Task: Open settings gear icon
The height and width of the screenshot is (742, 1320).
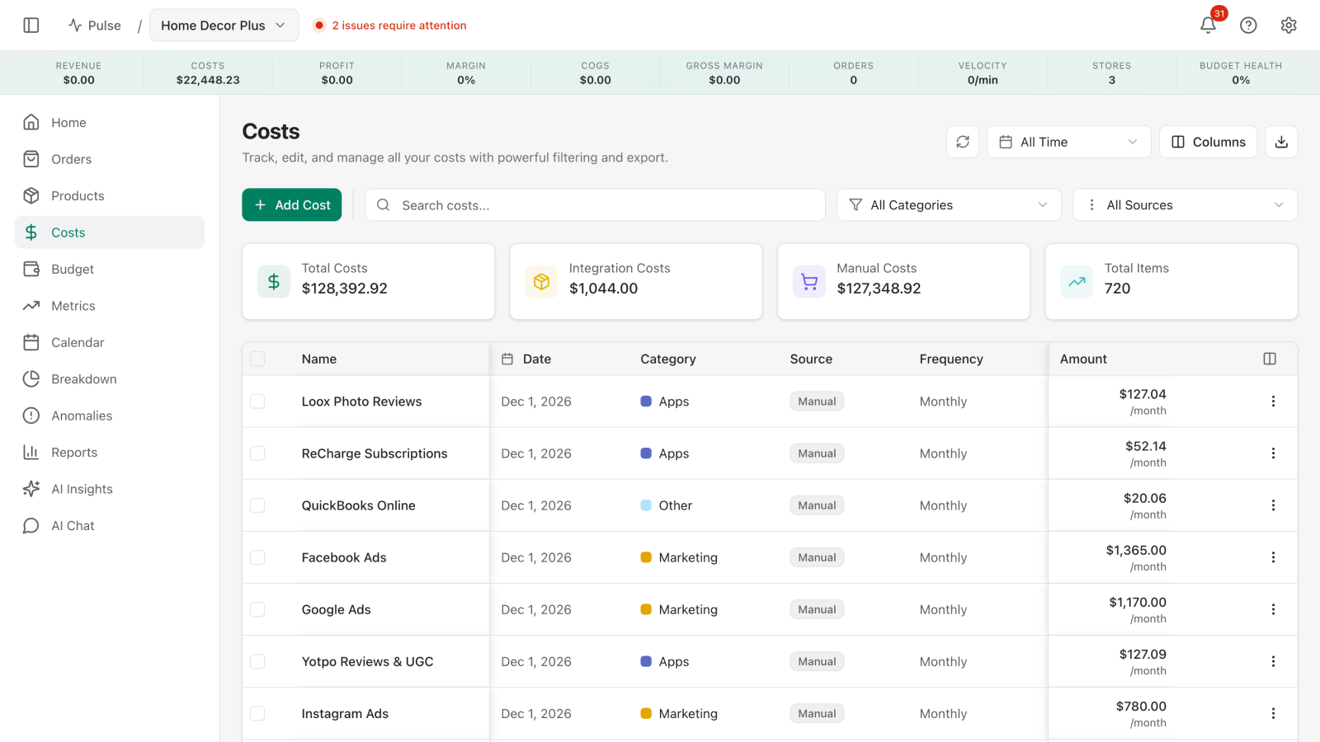Action: [1289, 26]
